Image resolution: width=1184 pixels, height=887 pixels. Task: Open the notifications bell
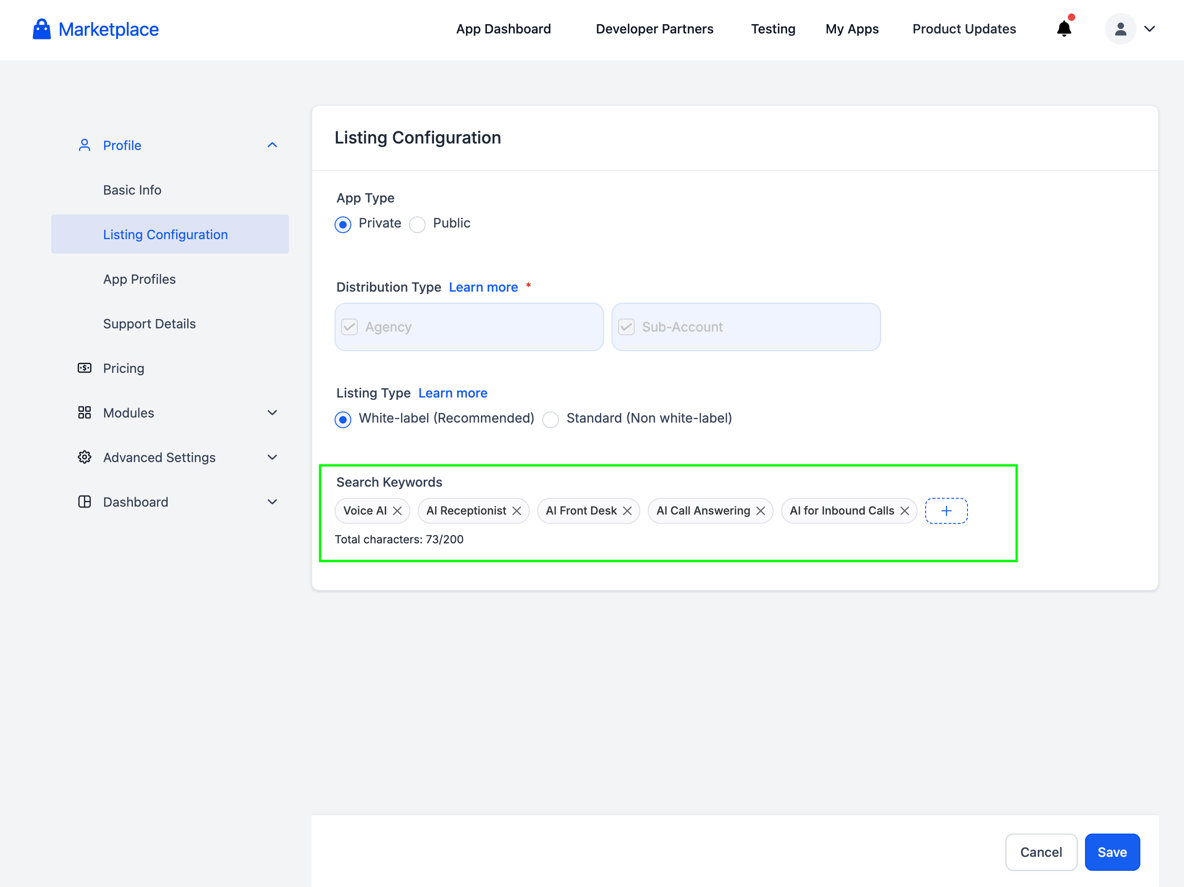click(x=1064, y=29)
